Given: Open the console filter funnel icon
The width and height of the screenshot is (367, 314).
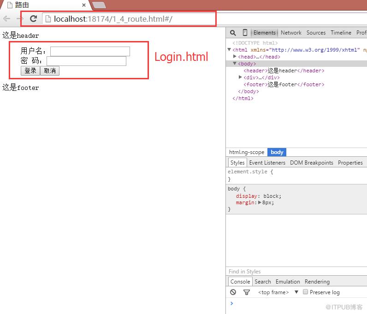Looking at the screenshot, I should pyautogui.click(x=247, y=292).
